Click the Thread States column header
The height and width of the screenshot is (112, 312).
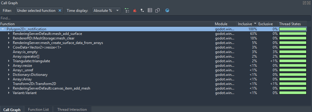(x=292, y=24)
